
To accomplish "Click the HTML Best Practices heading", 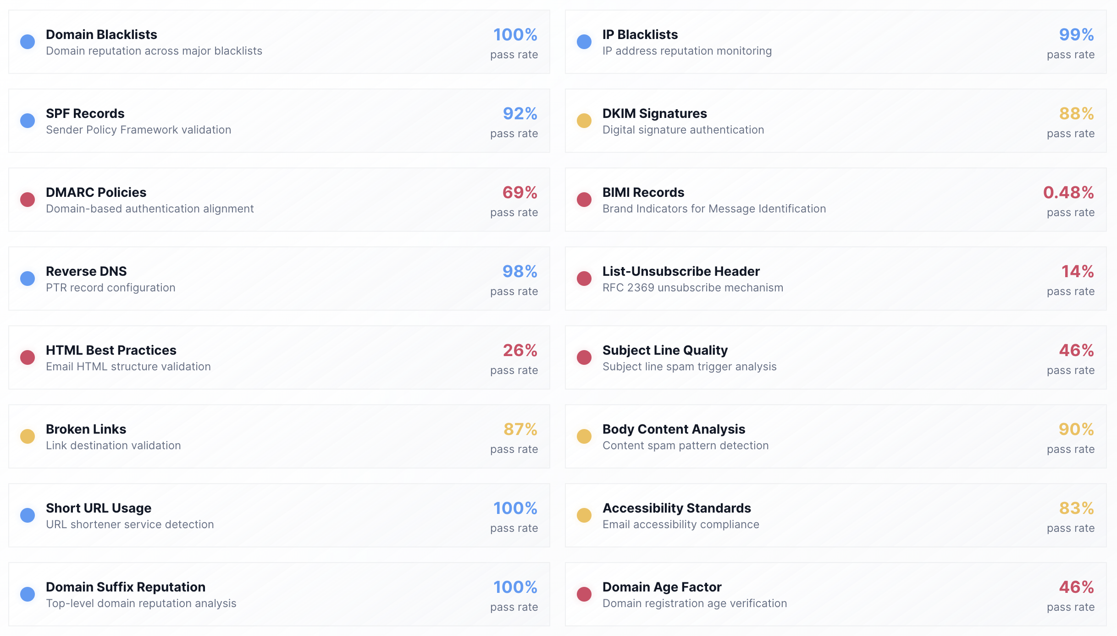I will pos(111,350).
